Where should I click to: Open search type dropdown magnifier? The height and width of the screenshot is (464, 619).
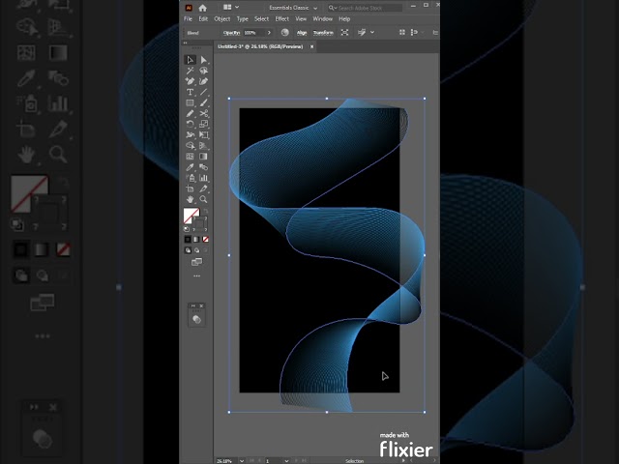(333, 8)
